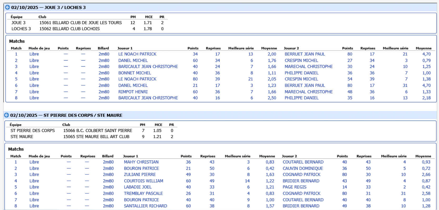Select STE MAURE BILL ART CLUB entry
This screenshot has width=439, height=210.
point(96,137)
